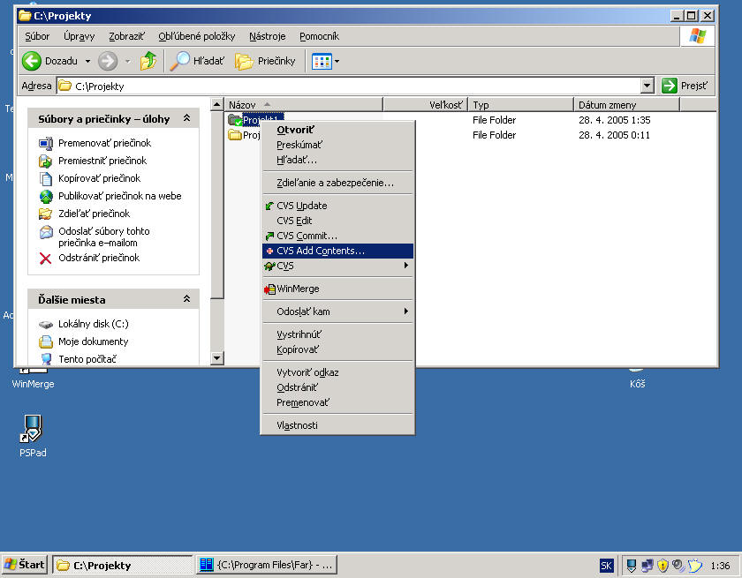
Task: Select CVS Edit in the context menu
Action: 337,221
